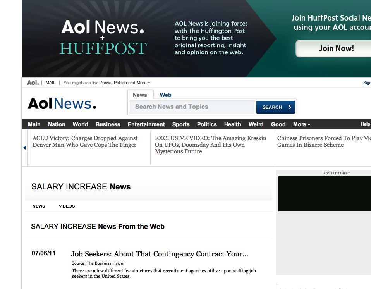Open the MAIL link
This screenshot has height=289, width=371.
click(x=50, y=83)
